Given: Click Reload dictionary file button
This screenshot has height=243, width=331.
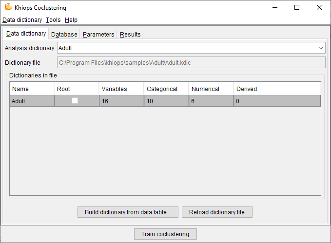Looking at the screenshot, I should [x=217, y=212].
